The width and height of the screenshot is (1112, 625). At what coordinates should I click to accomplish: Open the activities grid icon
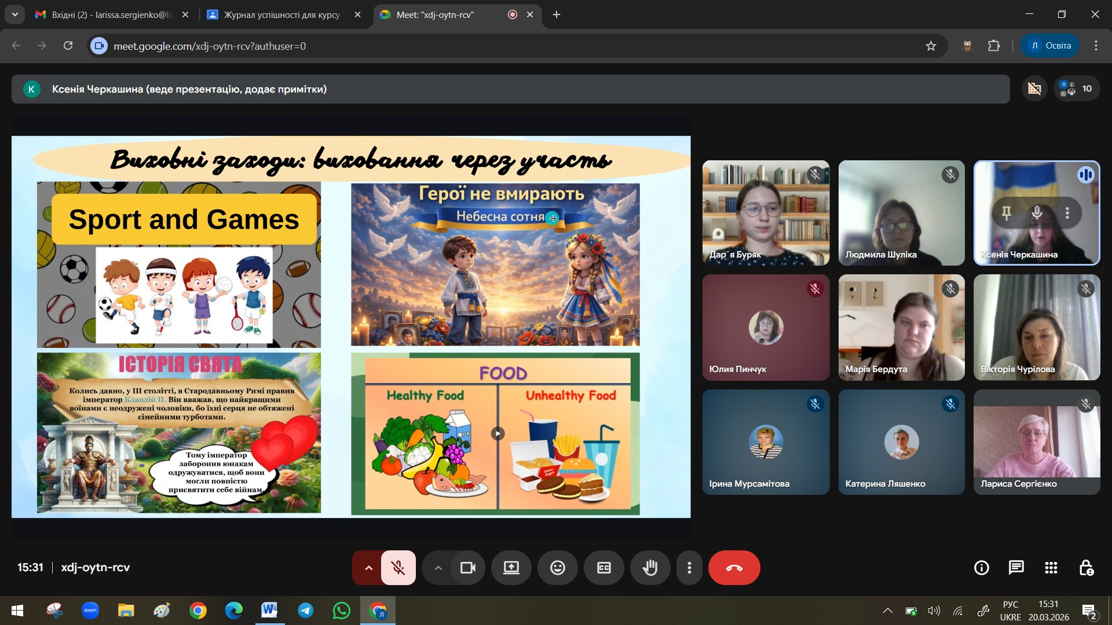point(1051,568)
